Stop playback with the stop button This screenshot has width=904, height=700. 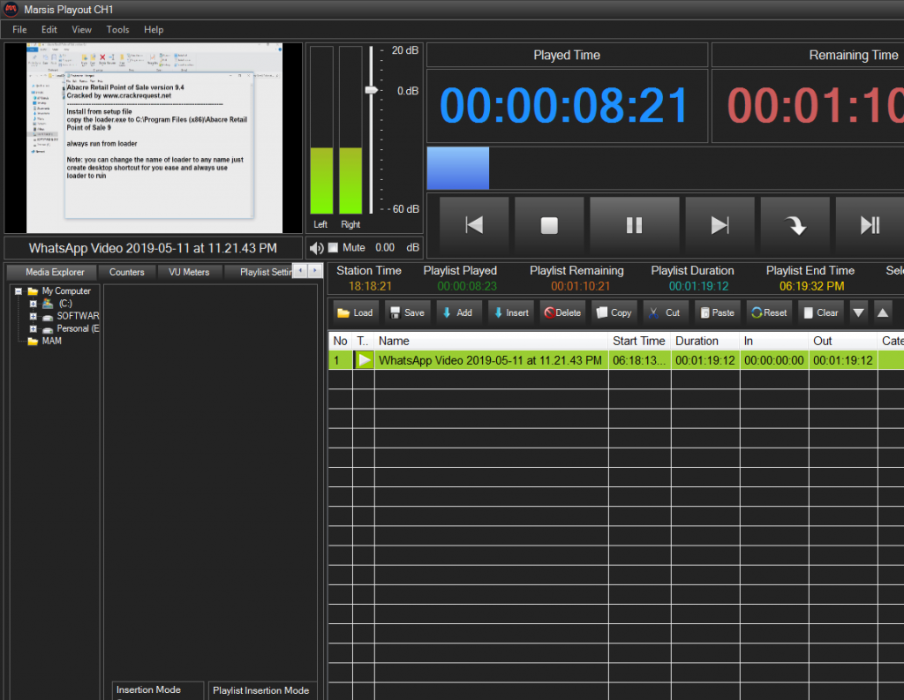click(x=549, y=225)
